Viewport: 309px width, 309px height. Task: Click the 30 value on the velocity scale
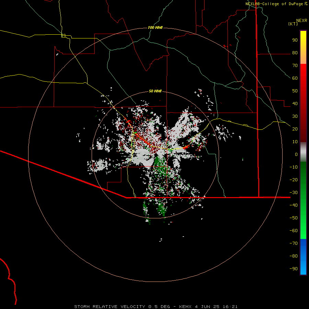(295, 116)
